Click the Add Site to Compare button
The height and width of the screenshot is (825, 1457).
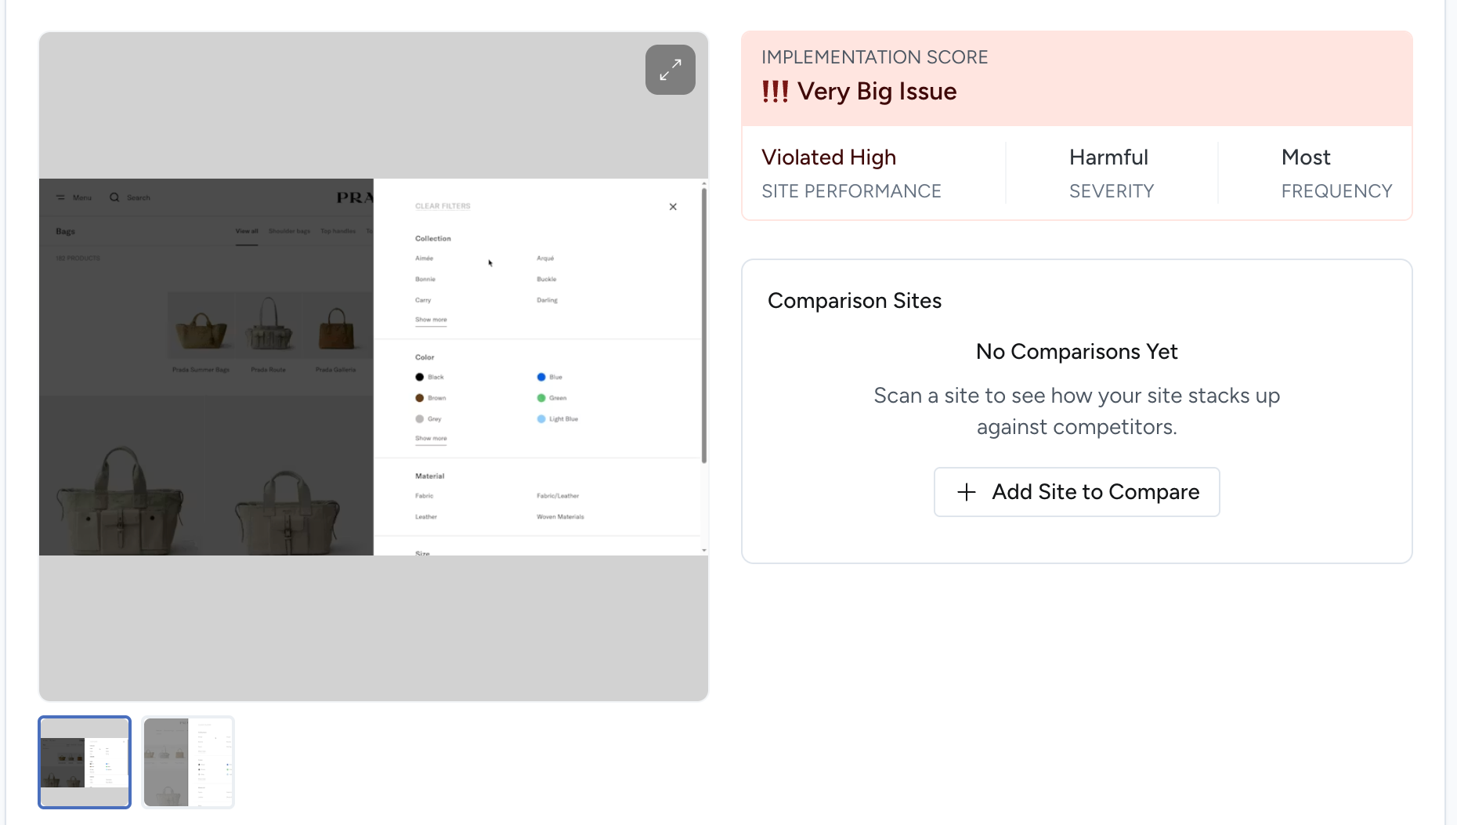click(x=1076, y=492)
